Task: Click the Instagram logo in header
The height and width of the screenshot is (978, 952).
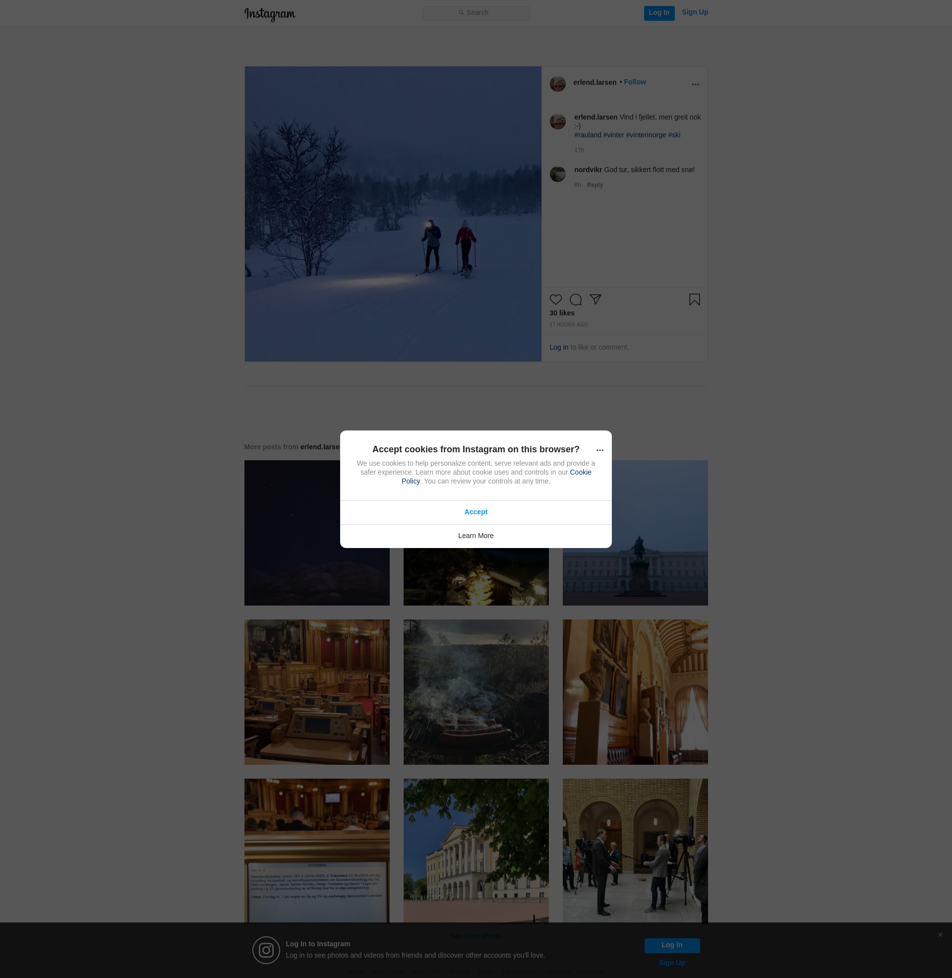Action: point(270,14)
